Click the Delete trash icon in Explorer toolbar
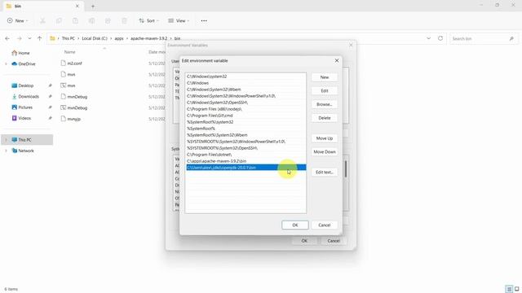 124,21
